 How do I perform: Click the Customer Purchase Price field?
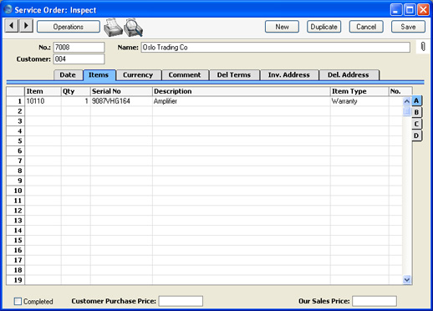181,301
